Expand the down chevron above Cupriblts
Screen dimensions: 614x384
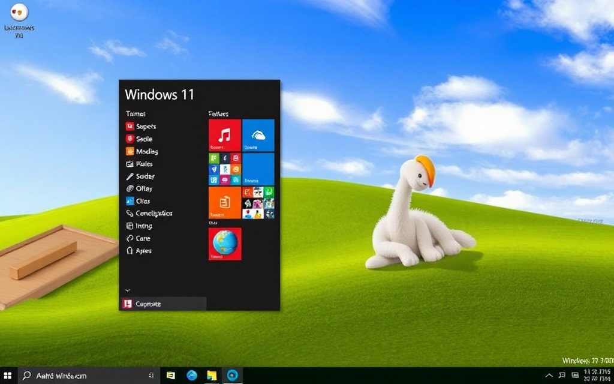(x=127, y=291)
